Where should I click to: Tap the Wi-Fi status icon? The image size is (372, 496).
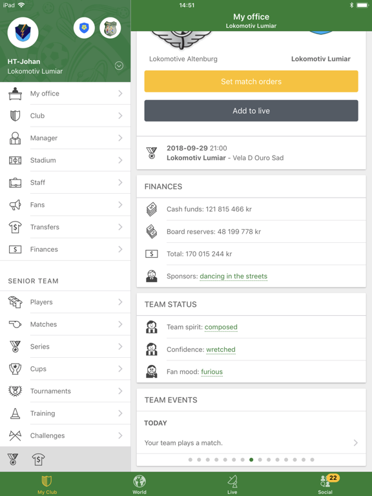tap(21, 5)
